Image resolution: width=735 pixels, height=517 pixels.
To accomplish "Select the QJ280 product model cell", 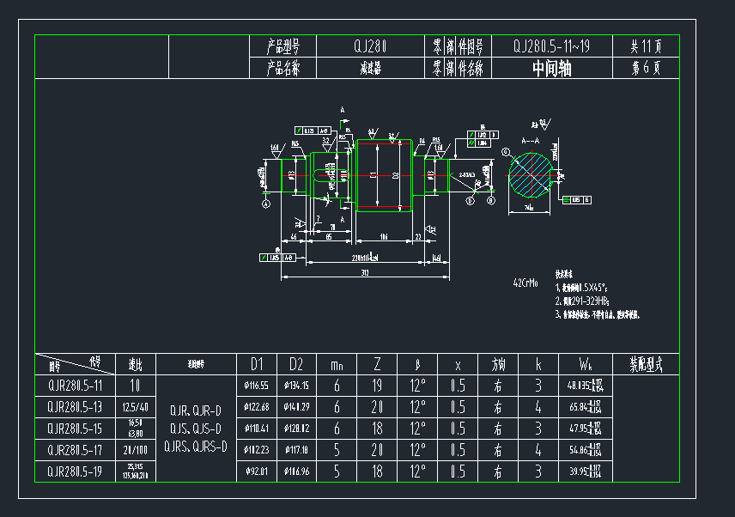I will tap(370, 46).
